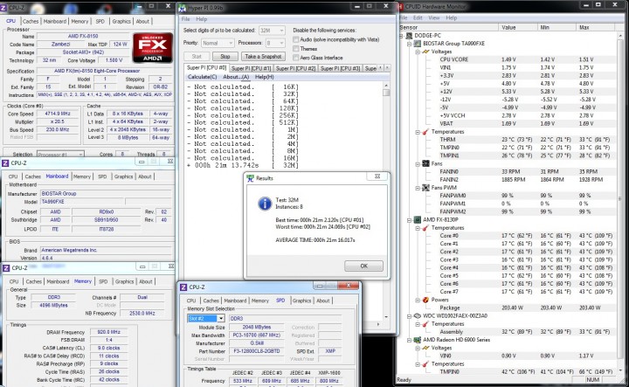Close the CPU-Z SPD window
629x387 pixels.
(x=349, y=286)
